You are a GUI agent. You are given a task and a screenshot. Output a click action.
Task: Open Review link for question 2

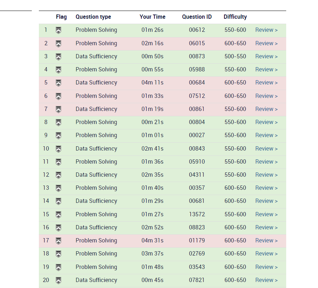(266, 43)
